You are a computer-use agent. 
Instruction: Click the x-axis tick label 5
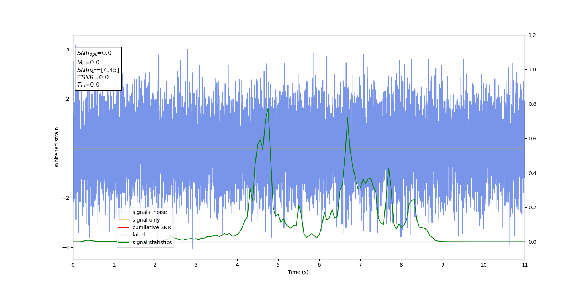(x=278, y=265)
